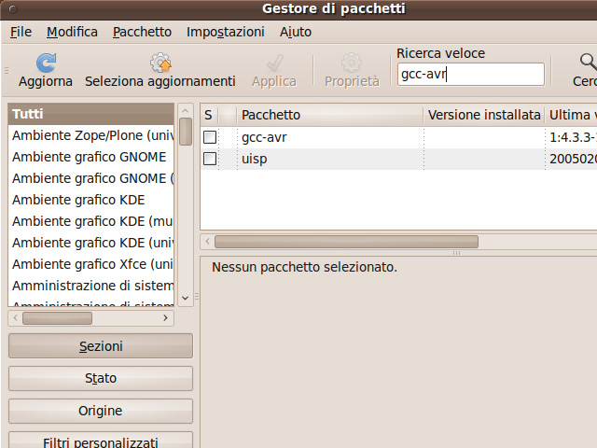Click the Applica checkmark icon
Screen dimensions: 597x448
pyautogui.click(x=274, y=63)
